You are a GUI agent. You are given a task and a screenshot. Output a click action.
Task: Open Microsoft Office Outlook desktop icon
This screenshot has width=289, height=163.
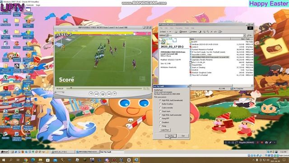tap(5, 68)
